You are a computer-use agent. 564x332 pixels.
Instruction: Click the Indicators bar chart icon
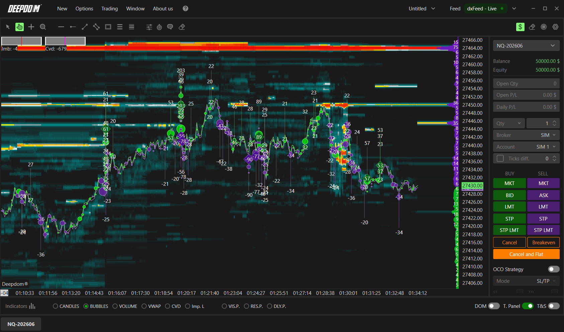pos(32,306)
